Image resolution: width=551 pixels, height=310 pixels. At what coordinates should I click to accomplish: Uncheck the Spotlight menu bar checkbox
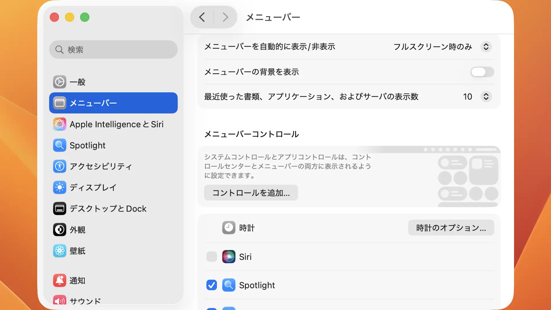coord(212,285)
